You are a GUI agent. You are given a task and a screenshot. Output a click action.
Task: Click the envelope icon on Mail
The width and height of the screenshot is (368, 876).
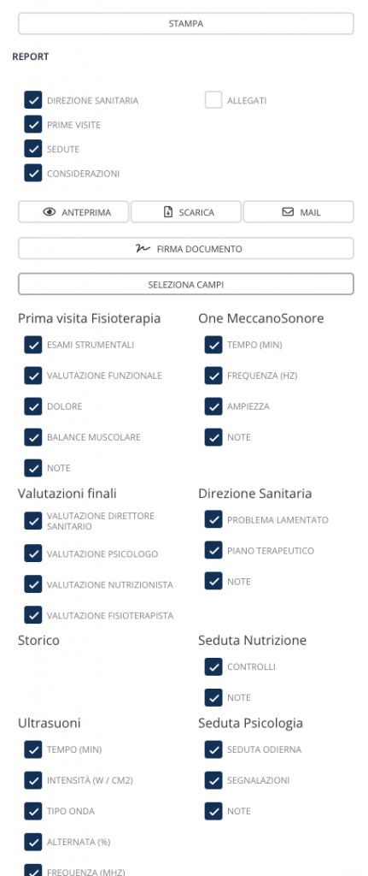point(288,212)
